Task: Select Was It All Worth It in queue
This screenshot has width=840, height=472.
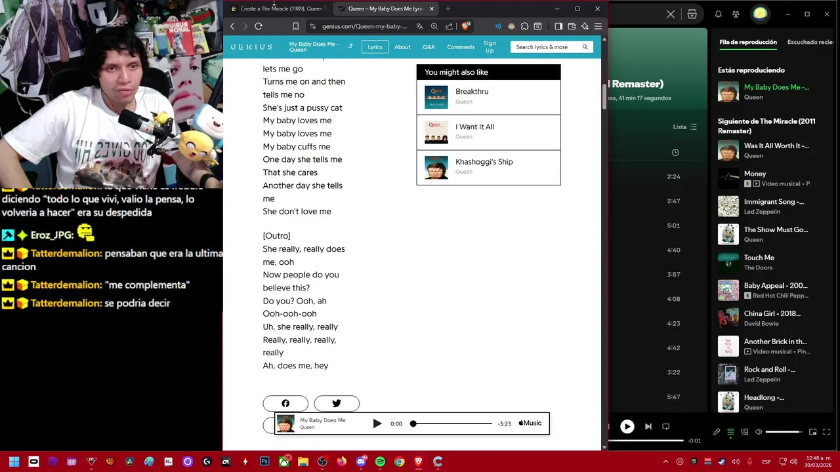Action: coord(773,151)
